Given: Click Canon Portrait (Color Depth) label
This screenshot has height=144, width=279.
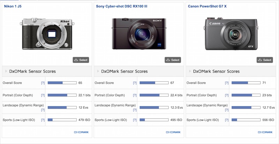Looking at the screenshot, I should coord(202,95).
